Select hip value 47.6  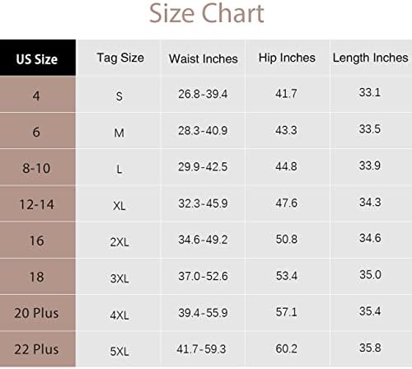tap(286, 203)
